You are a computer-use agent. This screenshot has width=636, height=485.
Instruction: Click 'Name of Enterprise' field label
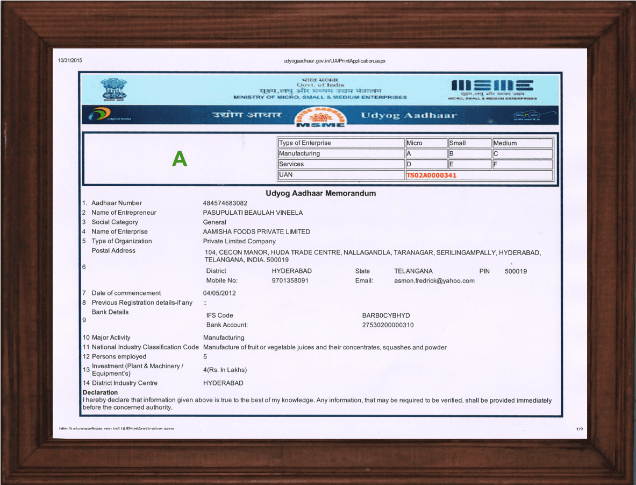pos(120,231)
